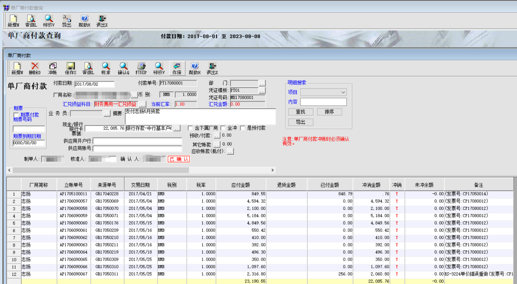Click the 厂商简称 column header
517x284 pixels.
(39, 185)
